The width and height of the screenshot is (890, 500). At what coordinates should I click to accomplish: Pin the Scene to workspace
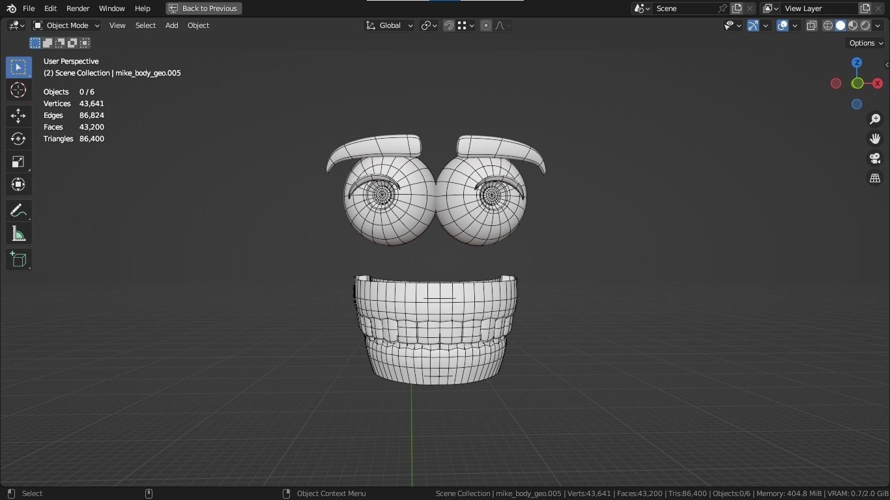click(x=722, y=8)
